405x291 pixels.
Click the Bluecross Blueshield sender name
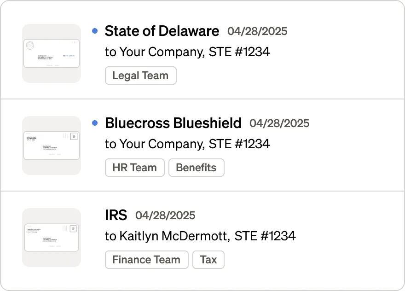(173, 123)
